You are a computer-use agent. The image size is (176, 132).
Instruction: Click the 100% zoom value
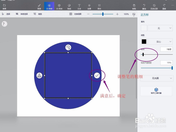tap(126, 14)
